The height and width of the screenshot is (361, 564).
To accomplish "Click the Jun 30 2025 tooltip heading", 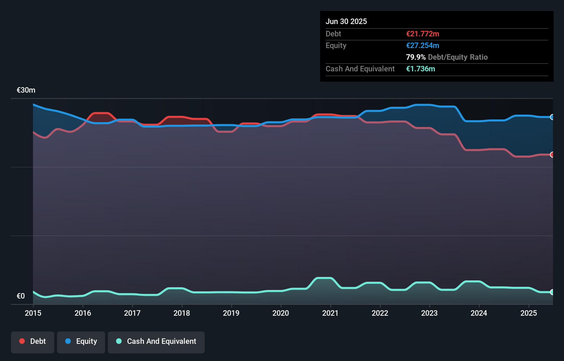I will click(346, 21).
